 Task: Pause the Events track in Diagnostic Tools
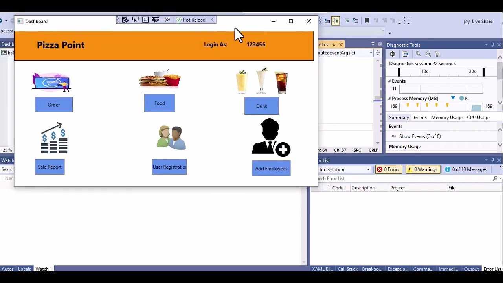pos(394,89)
